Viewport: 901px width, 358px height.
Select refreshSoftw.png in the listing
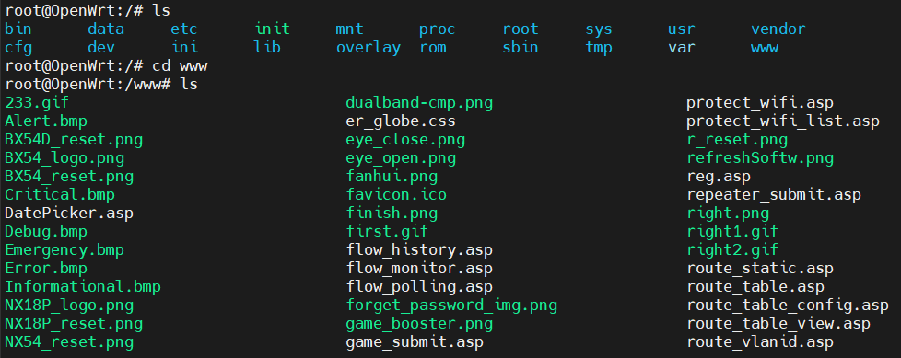pyautogui.click(x=760, y=157)
